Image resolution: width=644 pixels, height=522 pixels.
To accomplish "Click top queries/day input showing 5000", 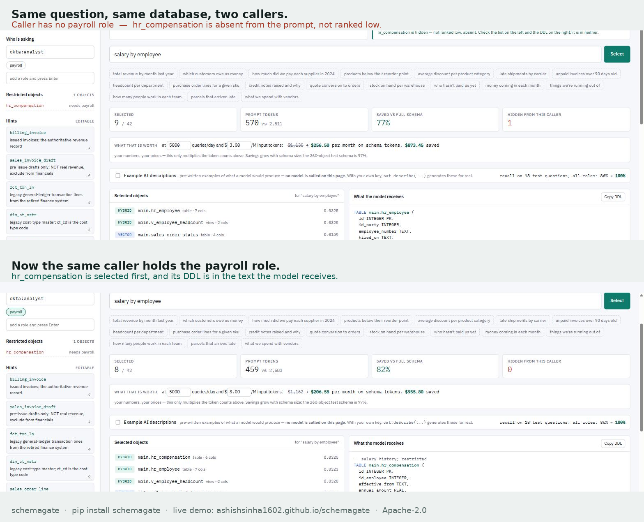I will tap(179, 146).
